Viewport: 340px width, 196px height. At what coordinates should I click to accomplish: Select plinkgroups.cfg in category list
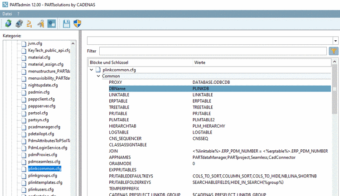(43, 176)
